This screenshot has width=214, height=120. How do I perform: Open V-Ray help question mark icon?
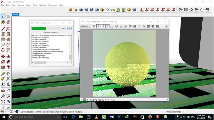(97, 10)
